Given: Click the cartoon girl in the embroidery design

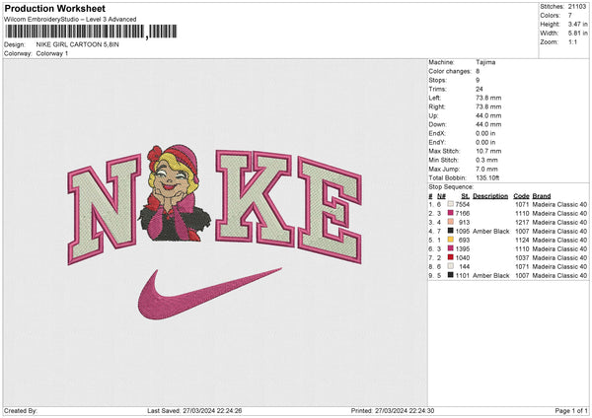Looking at the screenshot, I should 174,193.
